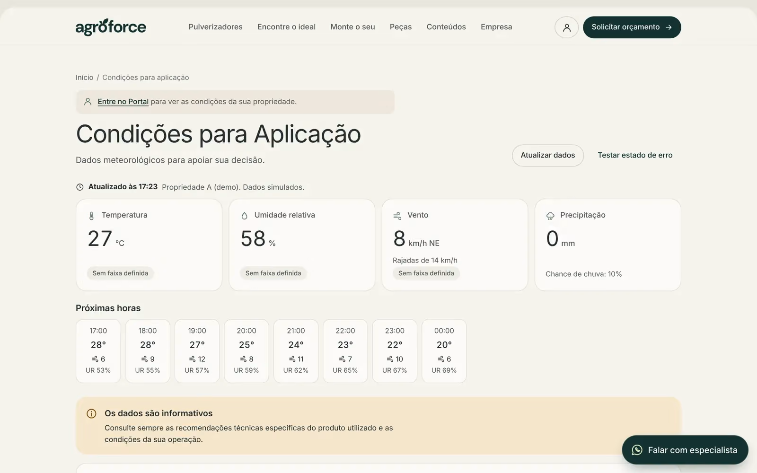Click the wind icon in the 19:00 card
This screenshot has height=473, width=757.
[192, 359]
